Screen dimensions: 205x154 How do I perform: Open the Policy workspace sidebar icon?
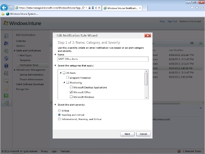(x=6, y=88)
